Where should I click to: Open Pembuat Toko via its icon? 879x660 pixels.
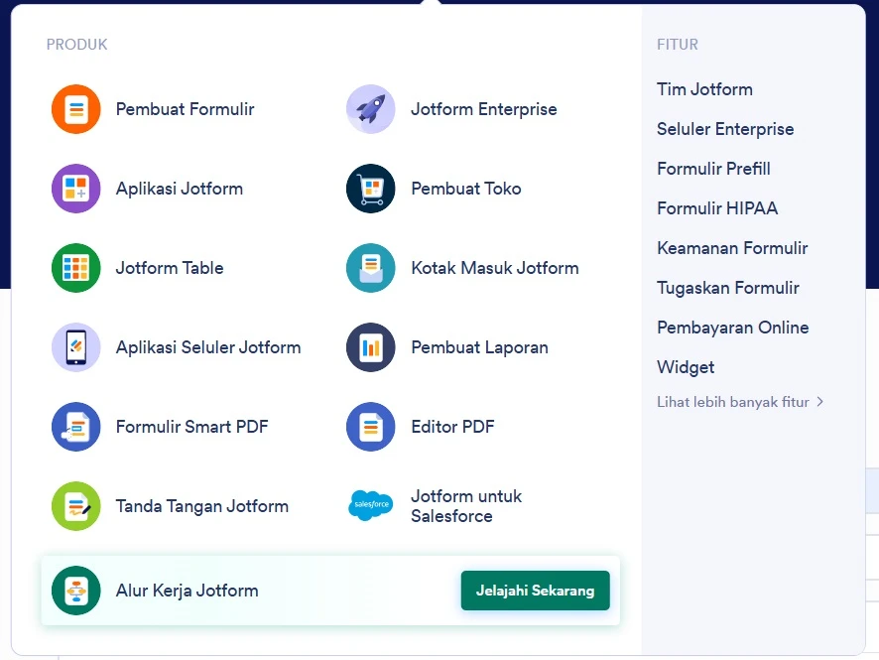tap(370, 189)
